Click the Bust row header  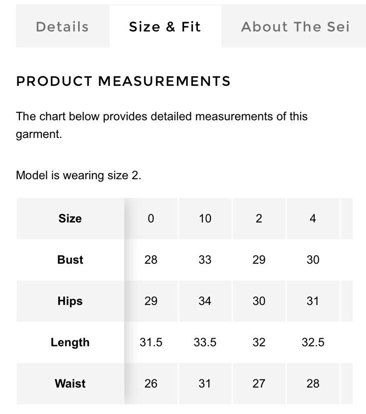pos(70,260)
